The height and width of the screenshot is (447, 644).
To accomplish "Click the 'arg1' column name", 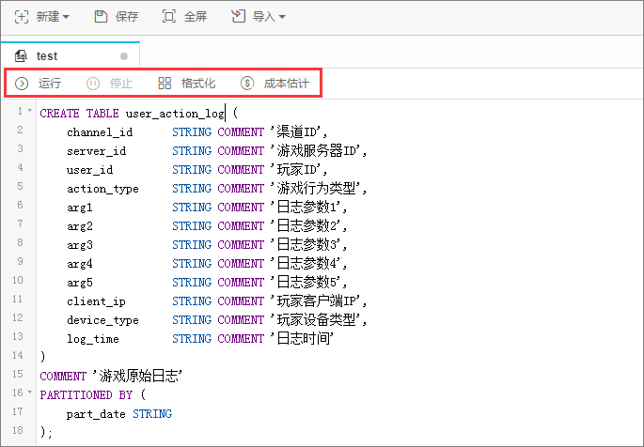I will 80,208.
